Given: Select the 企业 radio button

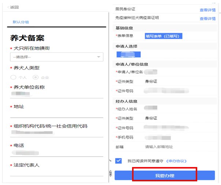Looking at the screenshot, I should (35, 77).
